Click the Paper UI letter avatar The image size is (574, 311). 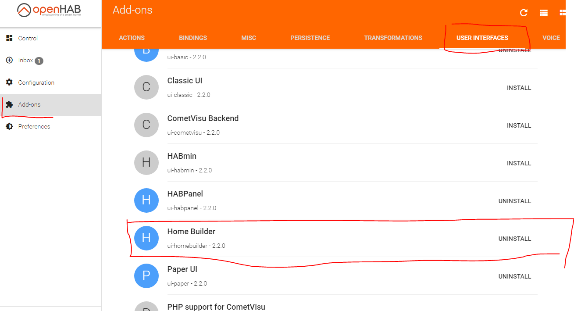coord(146,276)
